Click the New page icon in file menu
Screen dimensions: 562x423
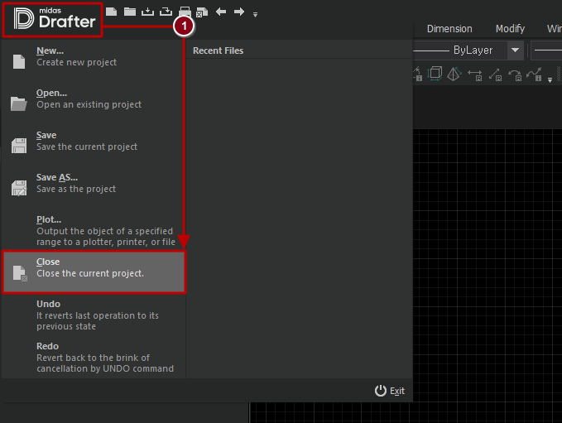tap(19, 61)
